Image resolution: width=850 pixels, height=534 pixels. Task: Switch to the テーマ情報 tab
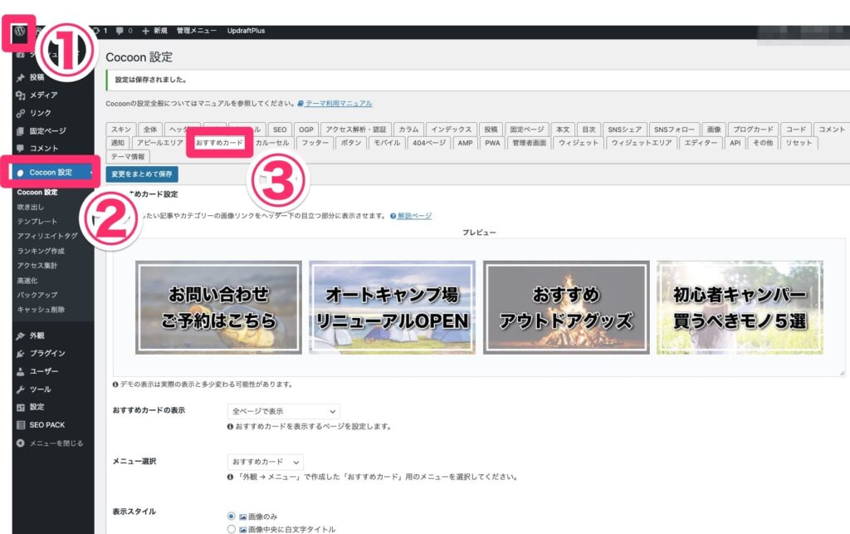click(128, 157)
